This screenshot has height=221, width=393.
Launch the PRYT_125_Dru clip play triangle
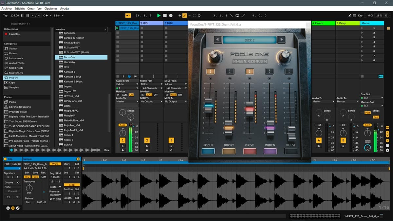click(x=118, y=28)
